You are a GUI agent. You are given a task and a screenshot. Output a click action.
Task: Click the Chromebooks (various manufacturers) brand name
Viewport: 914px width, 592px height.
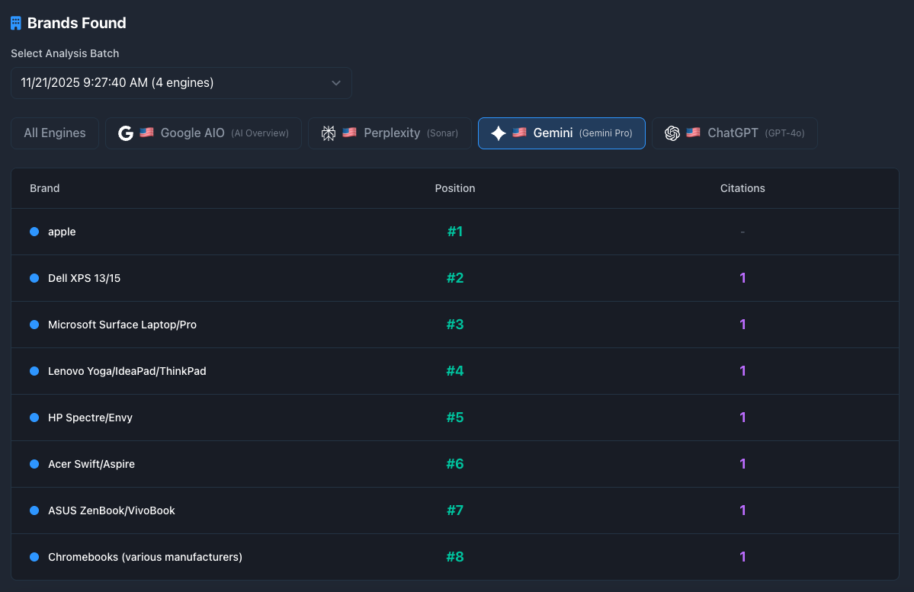coord(145,557)
